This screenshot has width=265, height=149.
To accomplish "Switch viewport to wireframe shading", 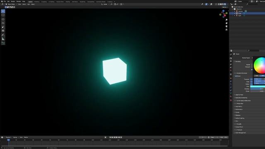I will (x=219, y=4).
